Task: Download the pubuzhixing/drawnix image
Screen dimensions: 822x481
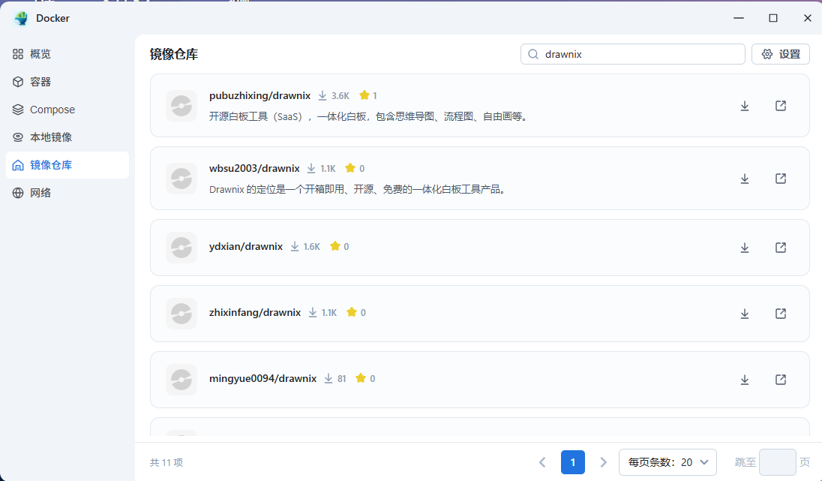Action: coord(745,106)
